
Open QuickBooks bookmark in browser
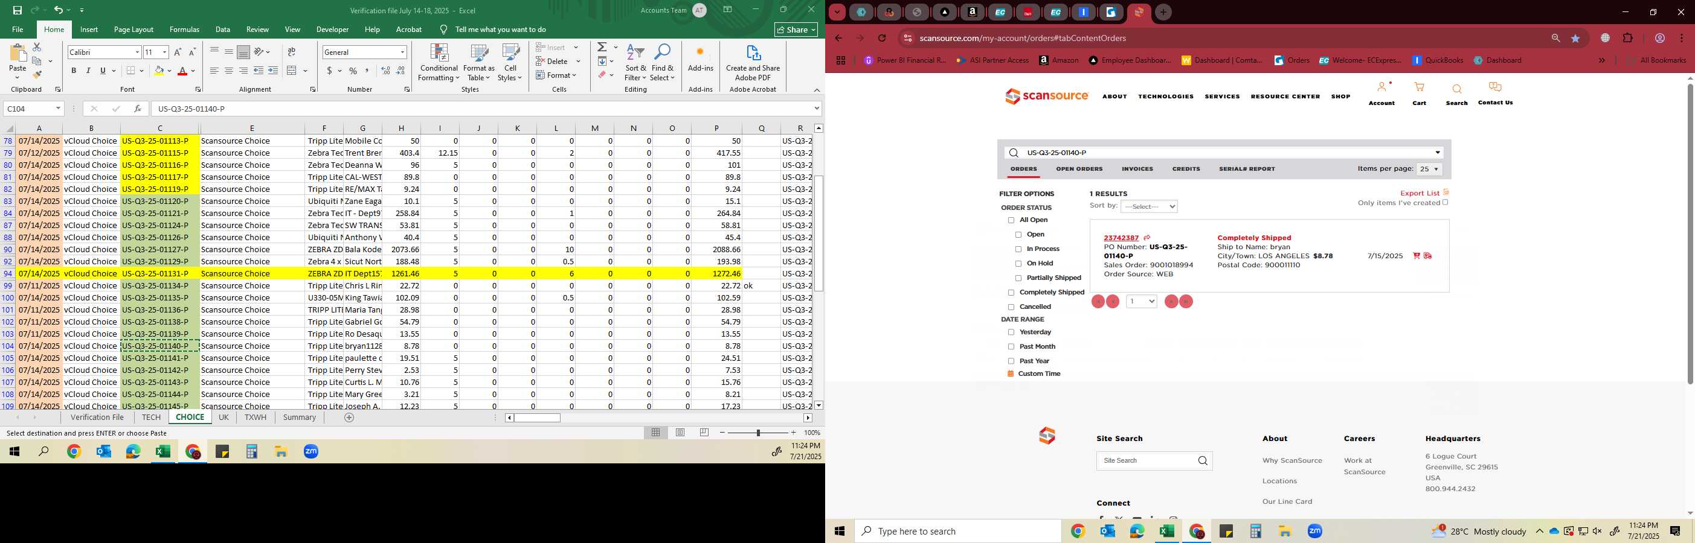pos(1438,60)
